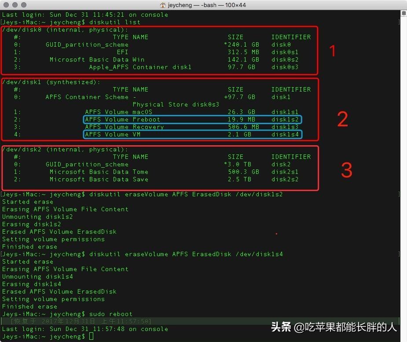Click the 'disk0s3' identifier

click(285, 67)
